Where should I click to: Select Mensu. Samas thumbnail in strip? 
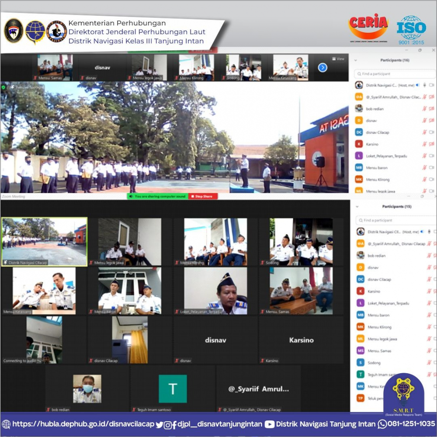55,67
